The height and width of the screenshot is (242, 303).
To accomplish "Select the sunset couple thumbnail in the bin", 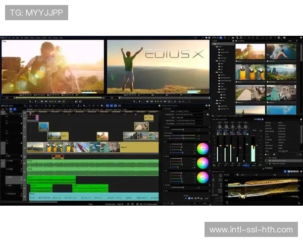I will 250,51.
